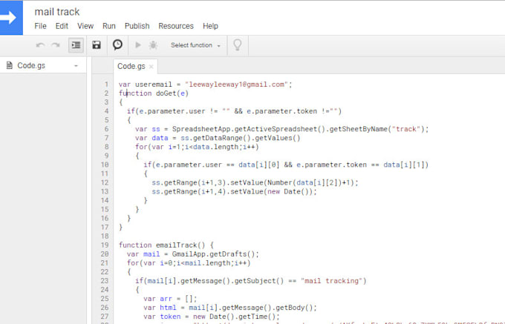Click the var token = new Date().getTime() line
This screenshot has width=505, height=324.
212,317
